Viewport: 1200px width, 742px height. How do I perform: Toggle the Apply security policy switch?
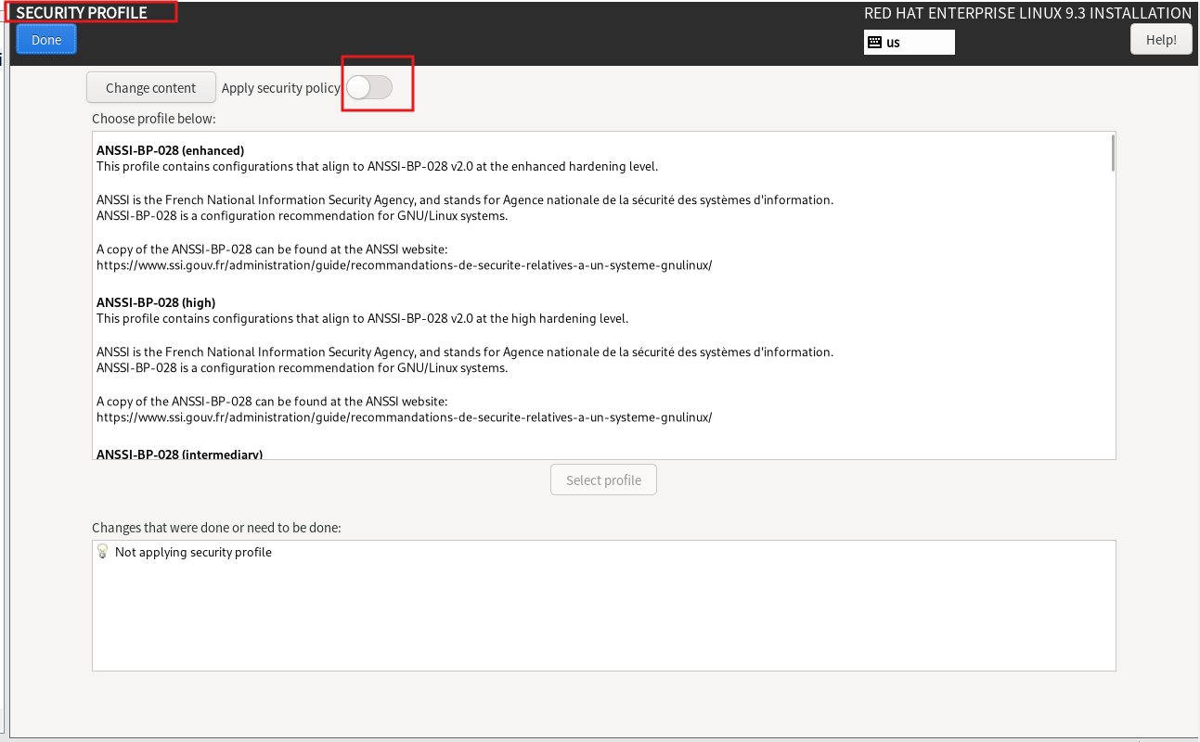369,87
